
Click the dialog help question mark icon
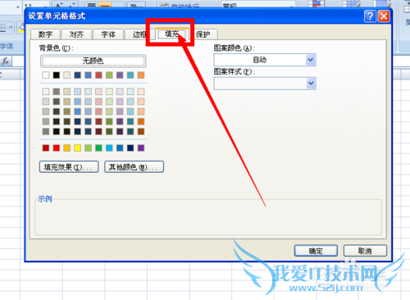coord(370,16)
